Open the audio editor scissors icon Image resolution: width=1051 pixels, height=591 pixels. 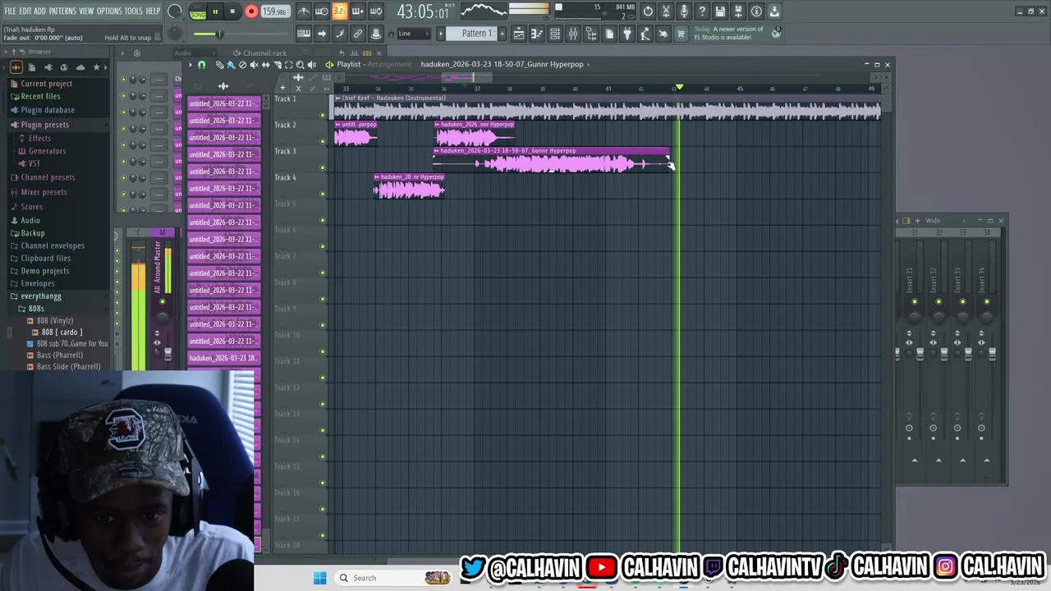point(666,11)
